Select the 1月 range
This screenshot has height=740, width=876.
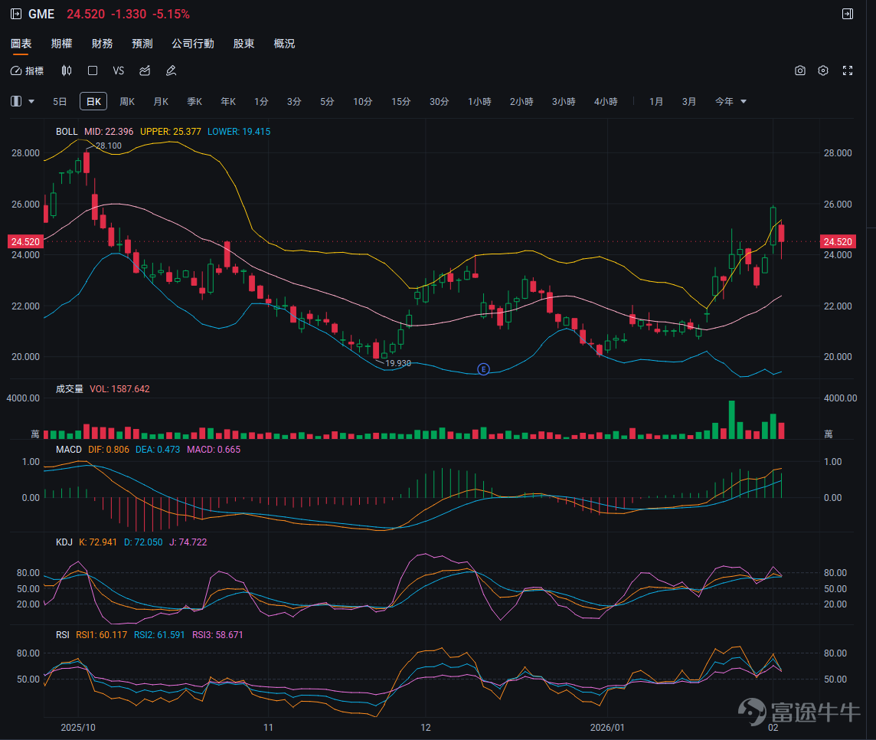656,102
